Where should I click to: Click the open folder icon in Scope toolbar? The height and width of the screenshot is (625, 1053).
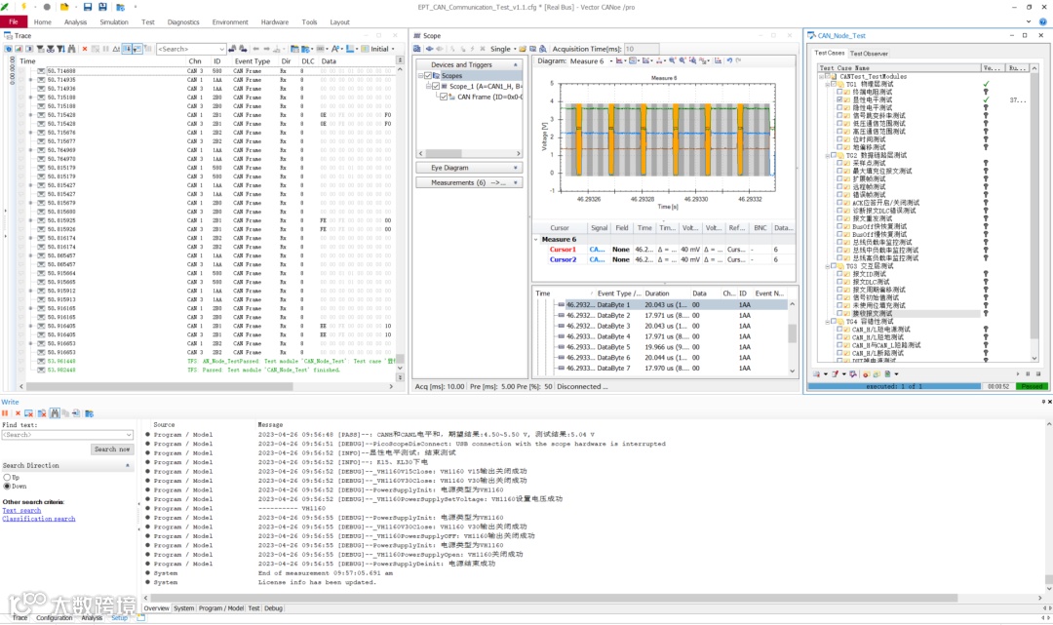[524, 49]
